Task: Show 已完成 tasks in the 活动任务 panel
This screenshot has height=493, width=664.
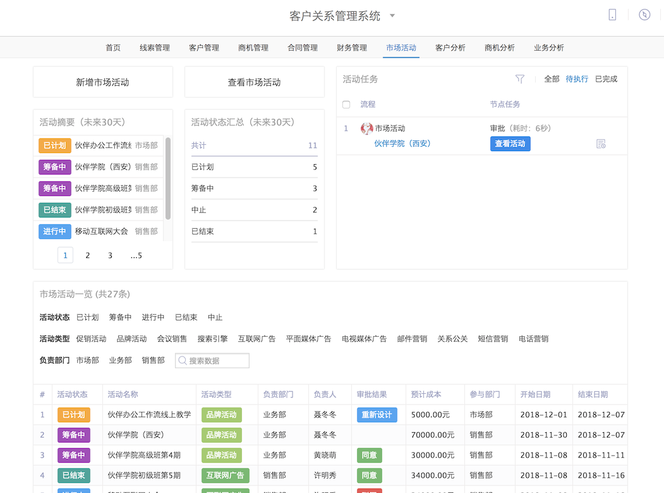Action: 606,79
